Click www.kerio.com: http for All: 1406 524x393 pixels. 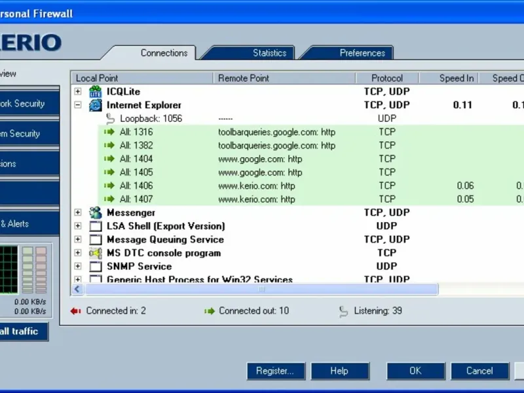coord(256,186)
